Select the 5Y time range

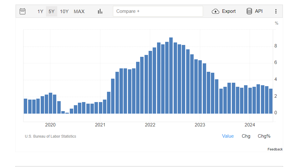click(x=52, y=12)
